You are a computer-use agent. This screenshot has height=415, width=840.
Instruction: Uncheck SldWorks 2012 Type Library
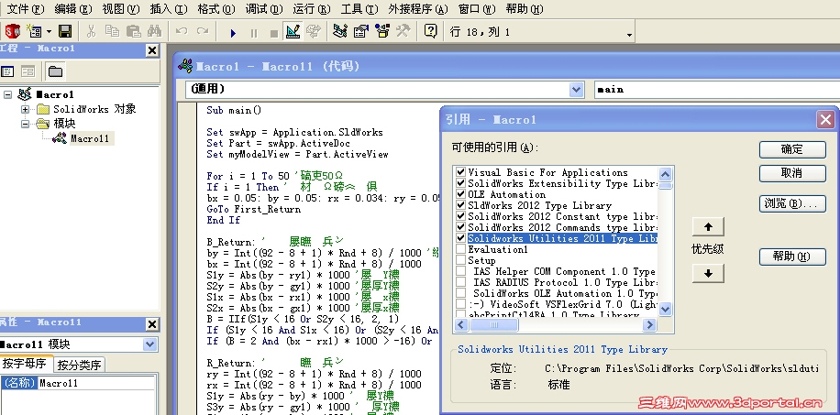point(460,205)
